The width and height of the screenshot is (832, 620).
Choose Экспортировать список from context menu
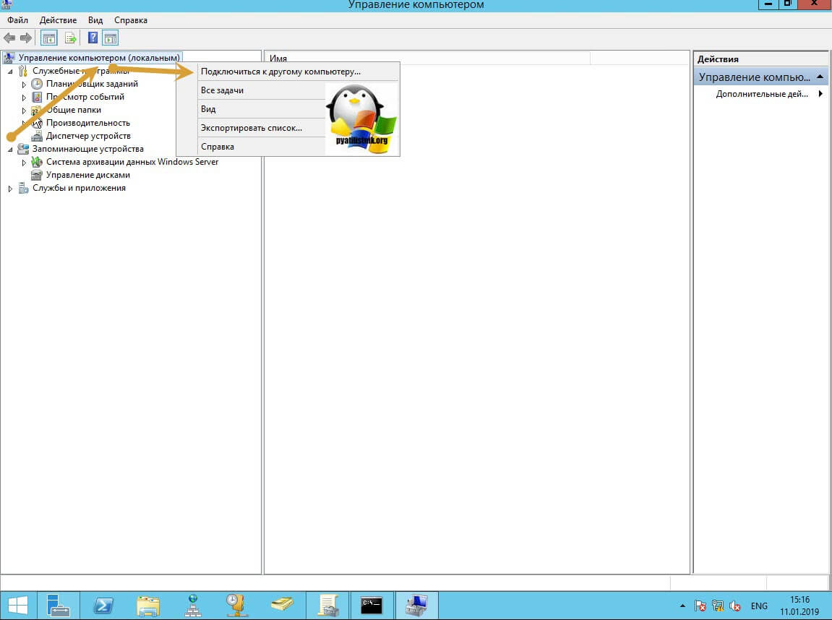251,128
